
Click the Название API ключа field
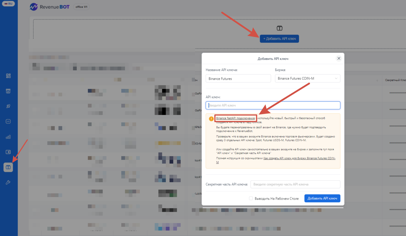point(238,78)
